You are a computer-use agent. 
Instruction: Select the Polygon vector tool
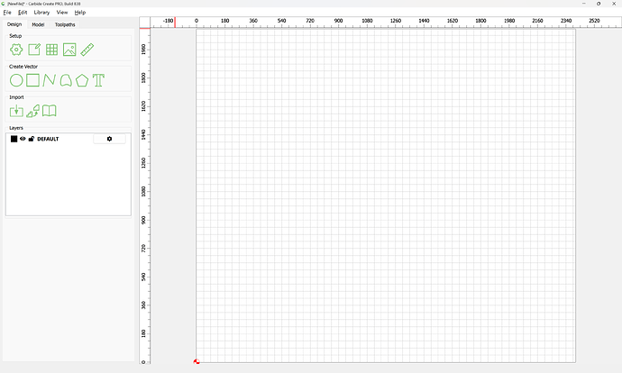82,80
